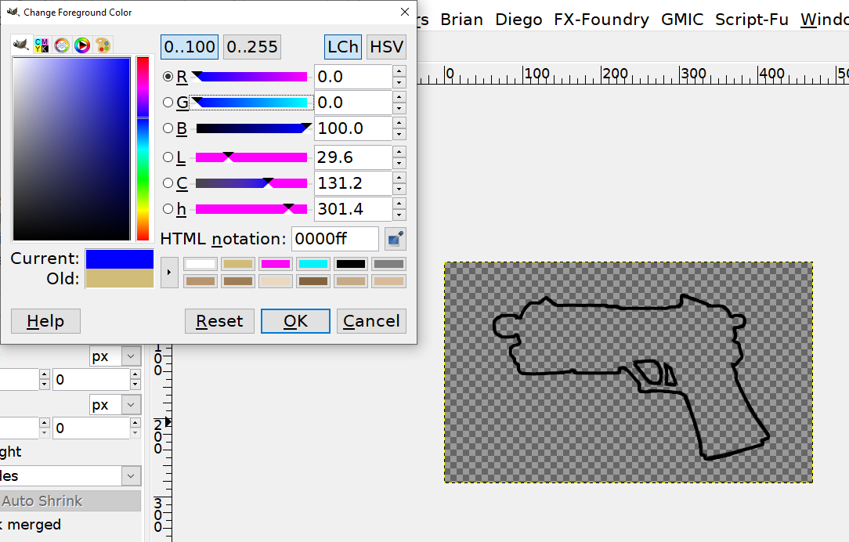This screenshot has width=849, height=542.
Task: Click the R value field showing 0.0
Action: tap(352, 77)
